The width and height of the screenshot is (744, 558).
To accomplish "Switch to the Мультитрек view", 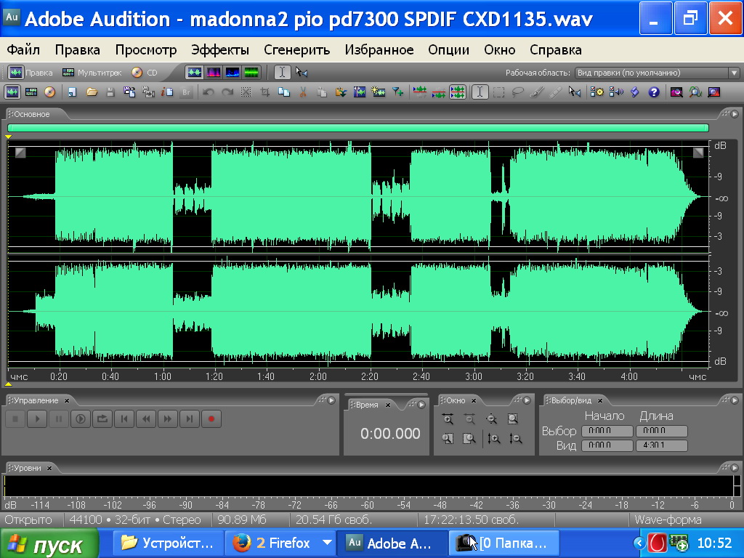I will pos(92,73).
